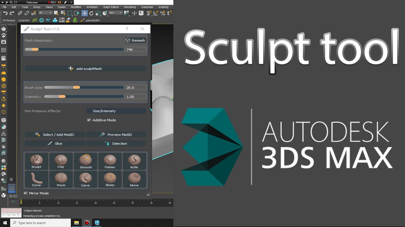Open the View coordinate system dropdown
405x227 pixels.
click(115, 13)
